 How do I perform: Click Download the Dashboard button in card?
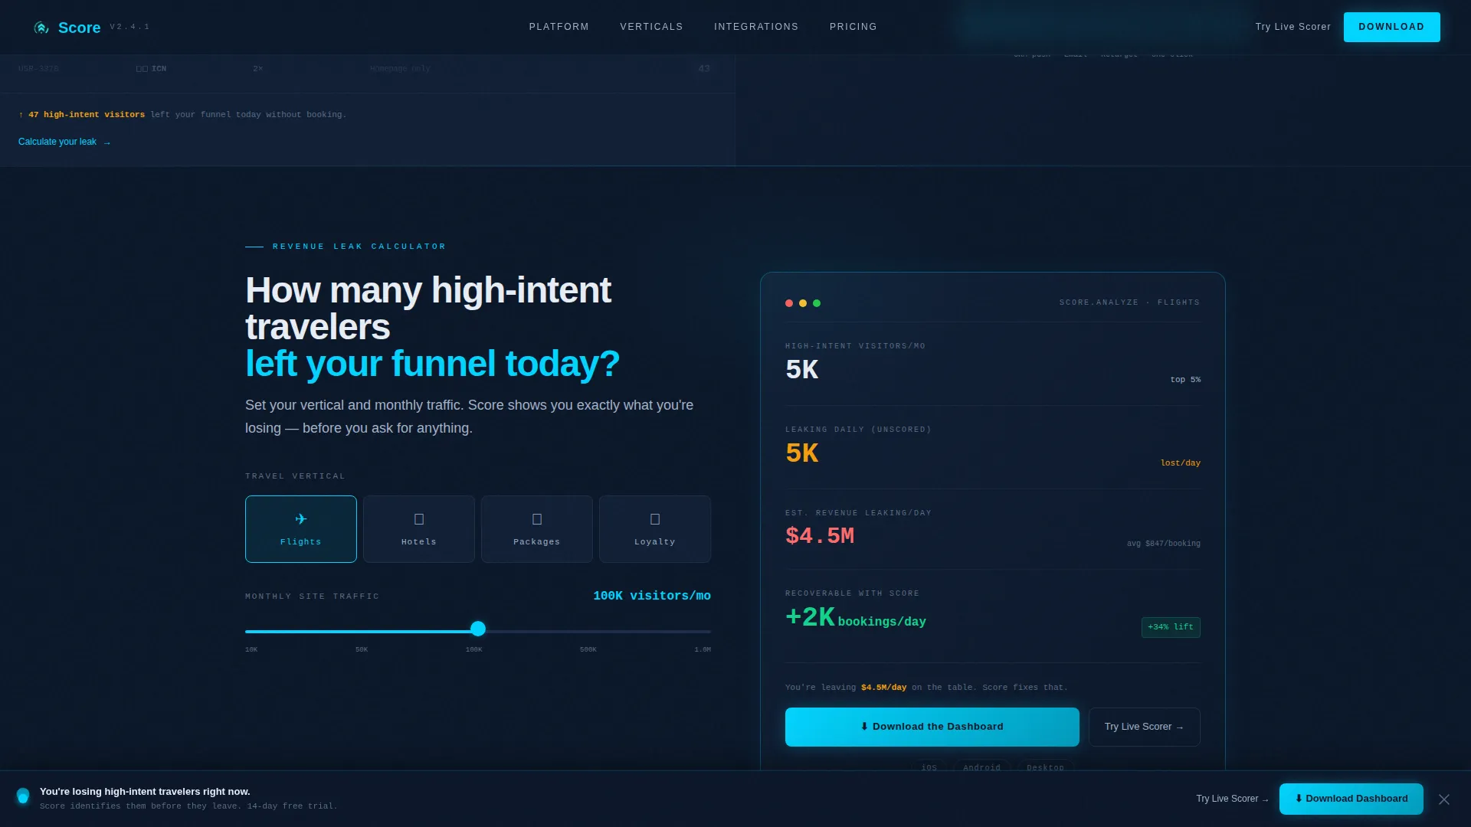click(932, 727)
